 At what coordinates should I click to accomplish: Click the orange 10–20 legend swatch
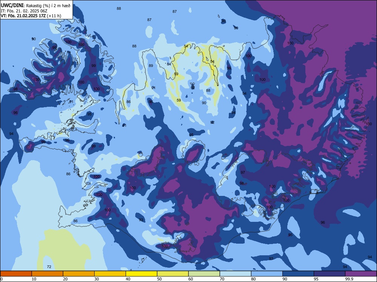coord(48,274)
